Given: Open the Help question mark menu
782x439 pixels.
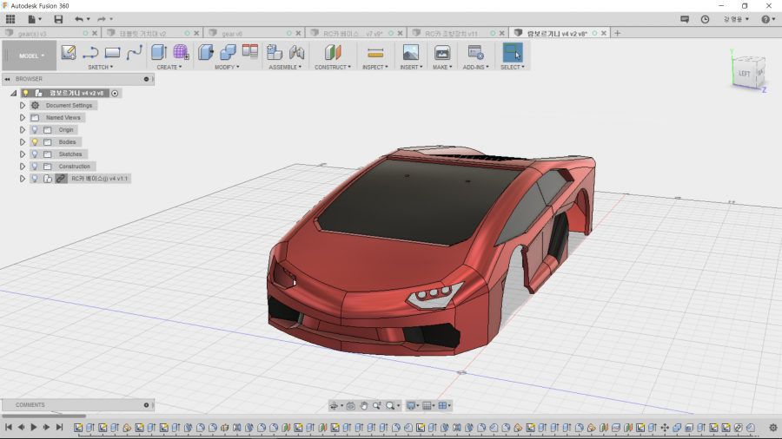Looking at the screenshot, I should point(768,19).
